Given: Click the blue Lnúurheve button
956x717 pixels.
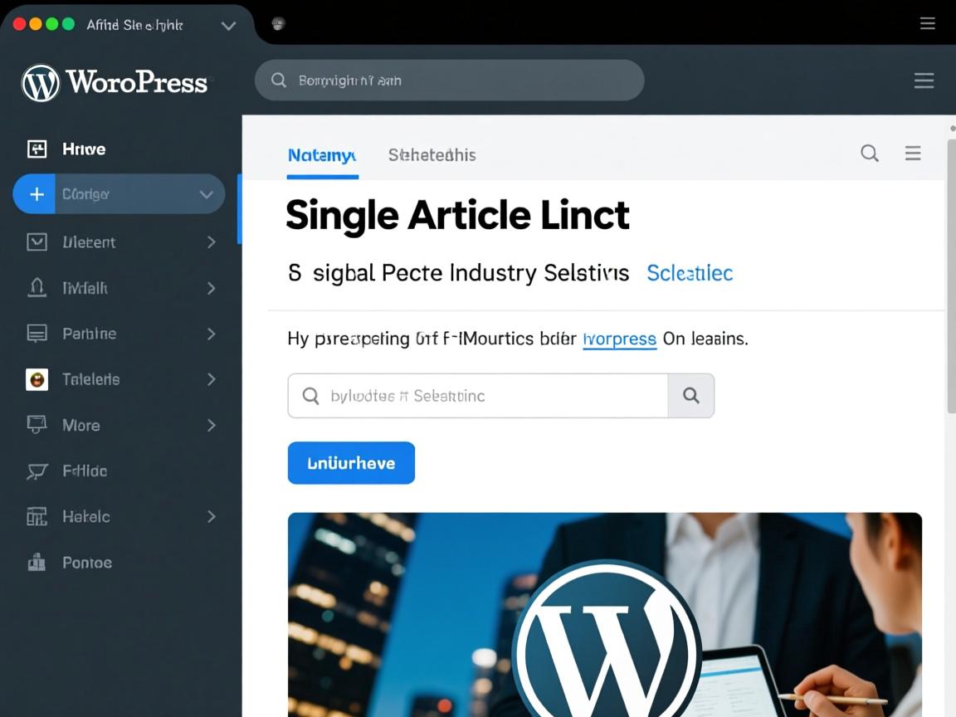Looking at the screenshot, I should [x=351, y=463].
